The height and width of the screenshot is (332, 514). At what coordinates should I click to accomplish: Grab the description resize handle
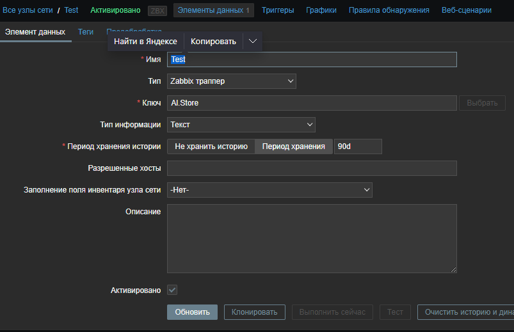(x=453, y=270)
